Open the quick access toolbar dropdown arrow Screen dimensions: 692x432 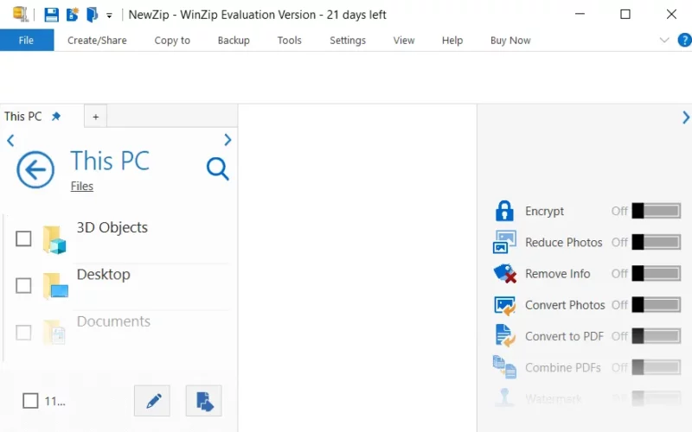click(x=109, y=16)
